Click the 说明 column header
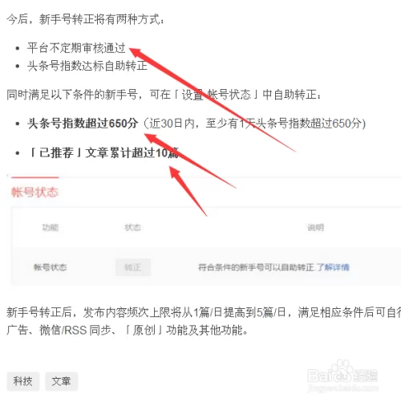 coord(315,228)
